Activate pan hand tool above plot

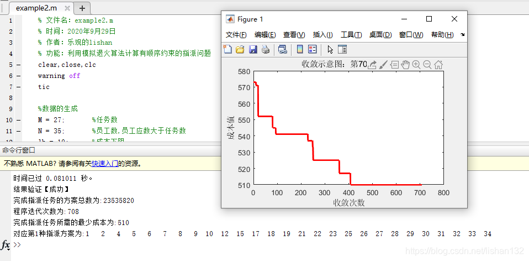coord(405,65)
